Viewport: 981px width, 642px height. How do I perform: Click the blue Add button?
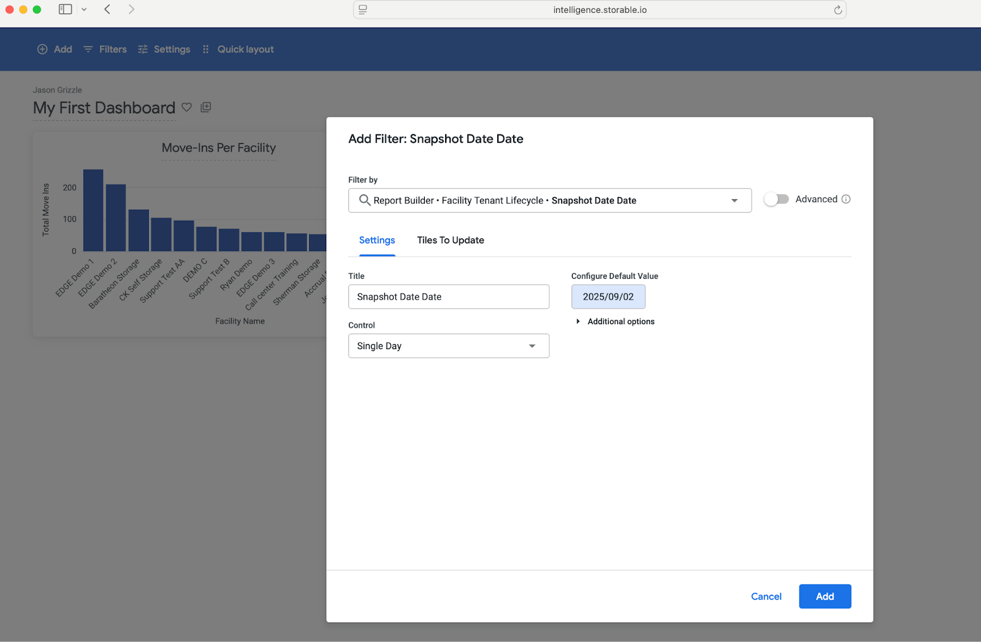tap(825, 596)
